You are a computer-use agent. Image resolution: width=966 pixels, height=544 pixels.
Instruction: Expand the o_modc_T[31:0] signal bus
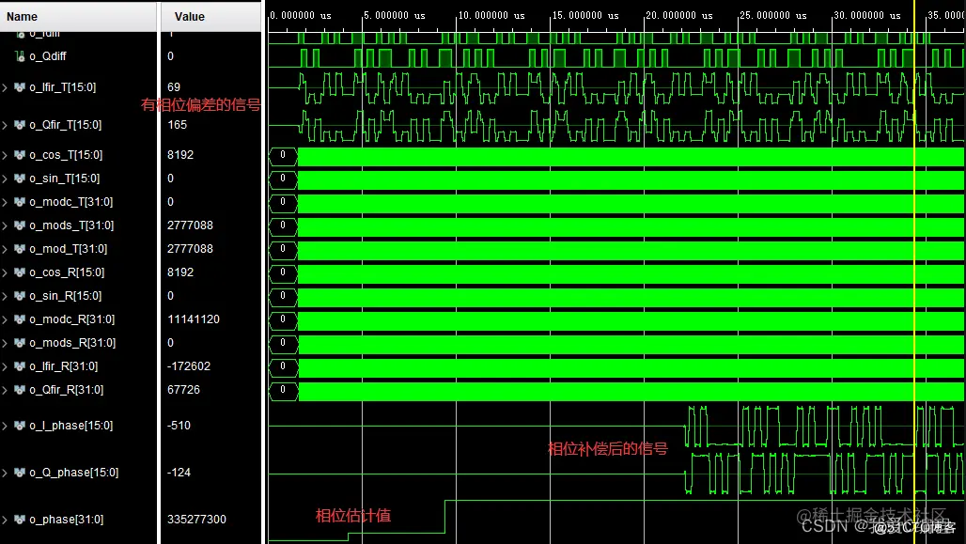[5, 202]
